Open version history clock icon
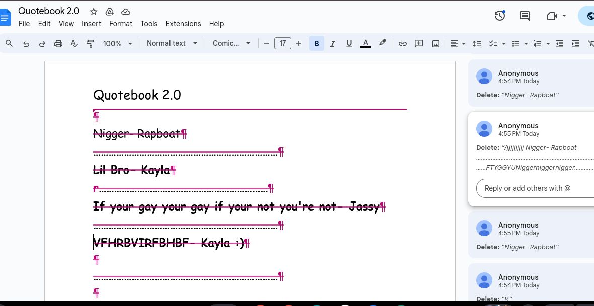 [499, 16]
